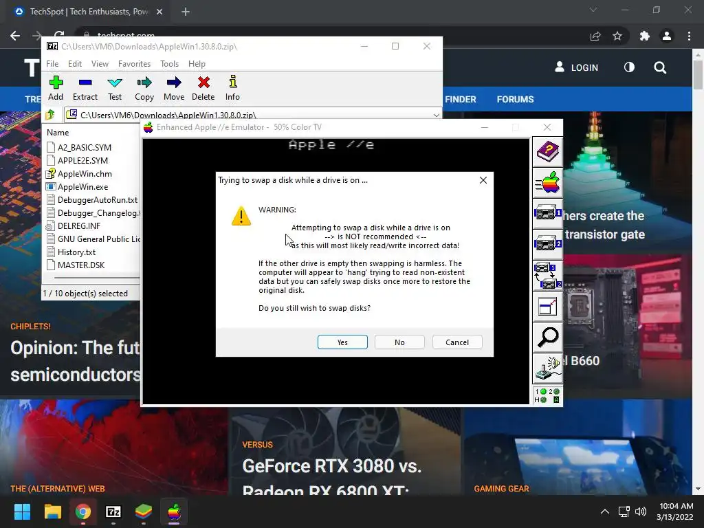Select DebuggerAutoRun.txt file
Image resolution: width=704 pixels, height=528 pixels.
point(98,200)
